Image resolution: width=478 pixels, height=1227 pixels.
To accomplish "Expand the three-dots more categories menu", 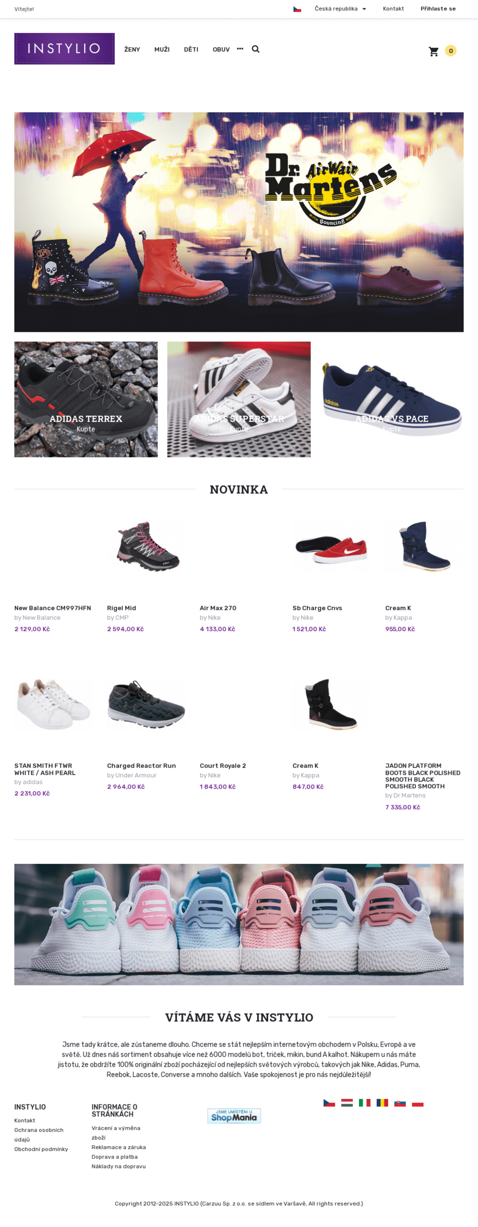I will click(x=240, y=49).
